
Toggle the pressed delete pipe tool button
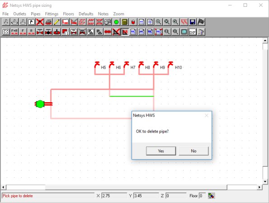(125, 32)
